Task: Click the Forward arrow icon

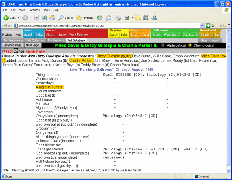Action: tap(25, 18)
